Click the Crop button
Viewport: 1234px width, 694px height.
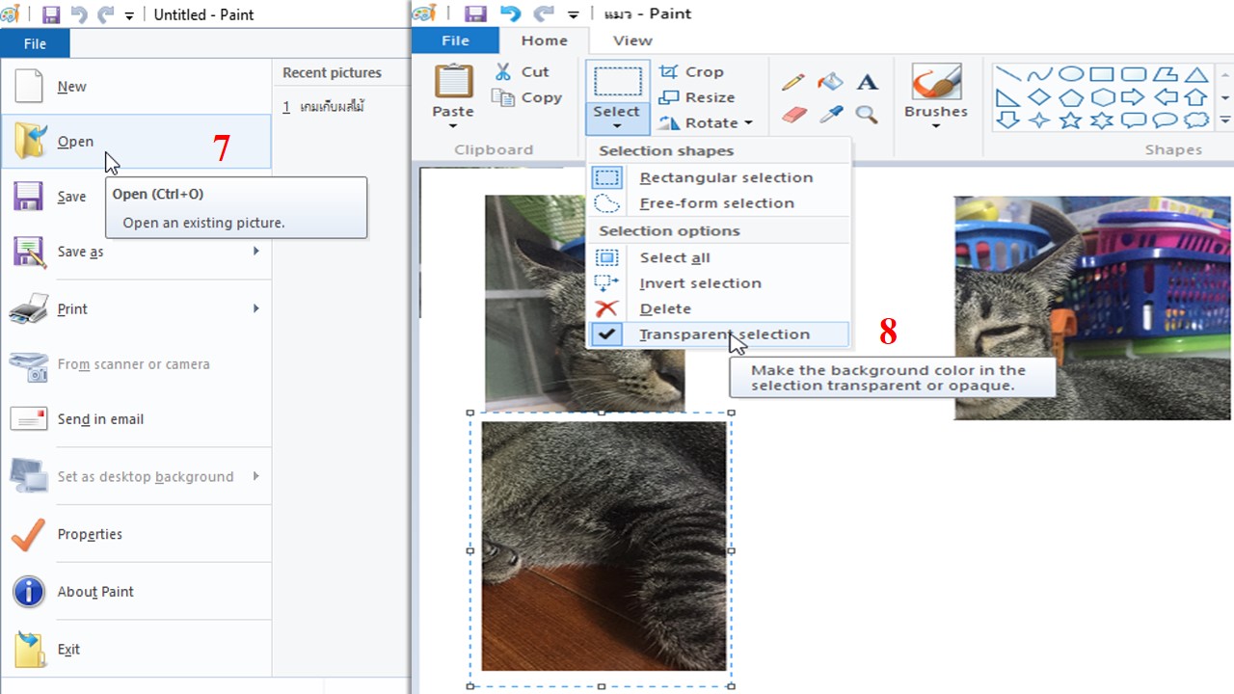coord(691,71)
